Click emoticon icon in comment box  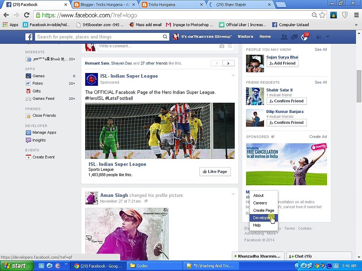tap(230, 46)
